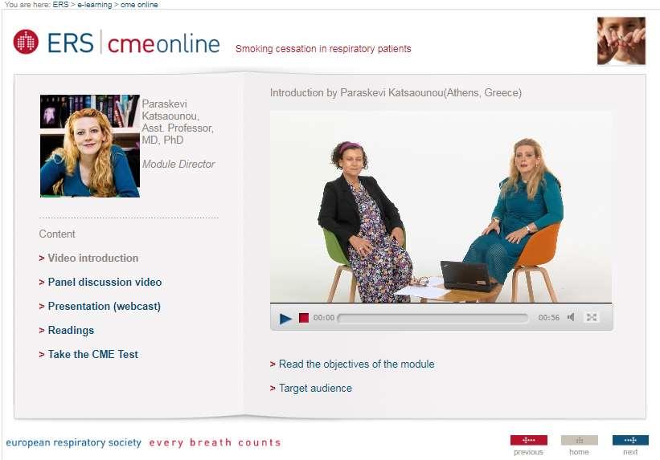Image resolution: width=660 pixels, height=460 pixels.
Task: Play the introduction video
Action: (x=285, y=318)
